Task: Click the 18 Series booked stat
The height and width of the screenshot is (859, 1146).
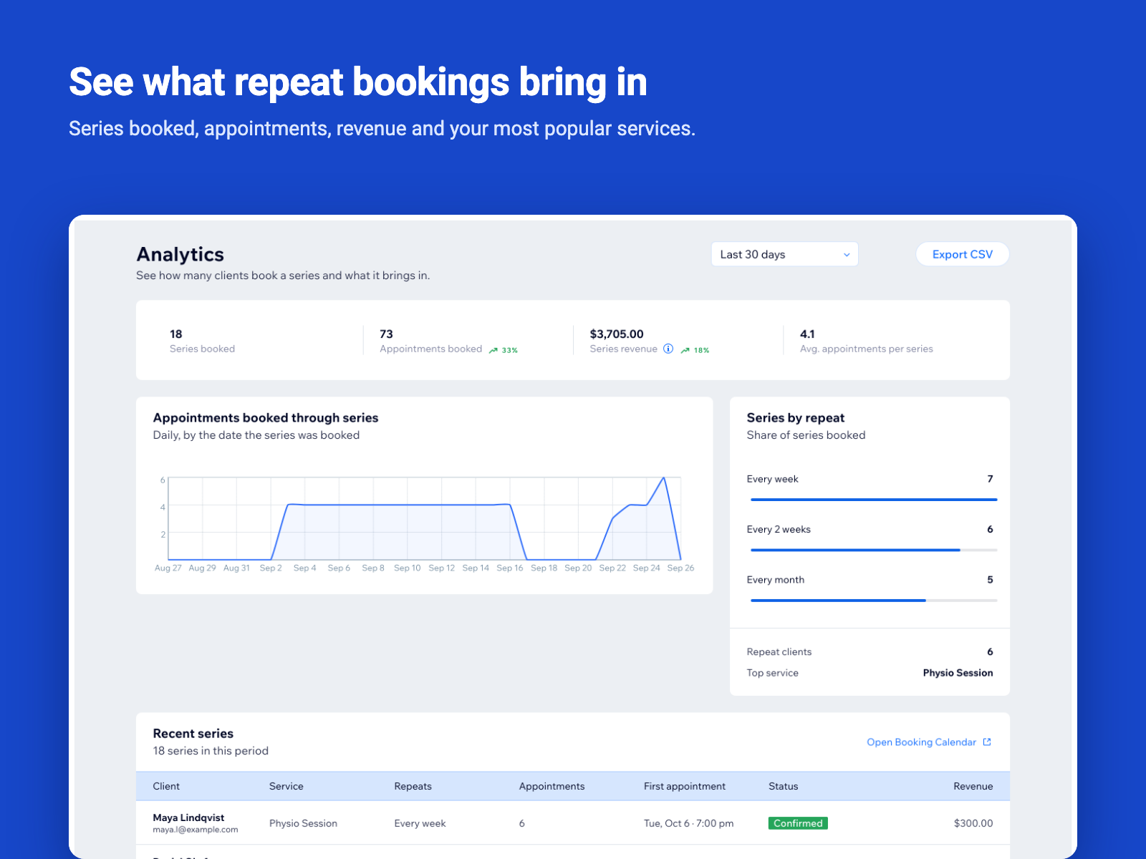Action: 202,341
